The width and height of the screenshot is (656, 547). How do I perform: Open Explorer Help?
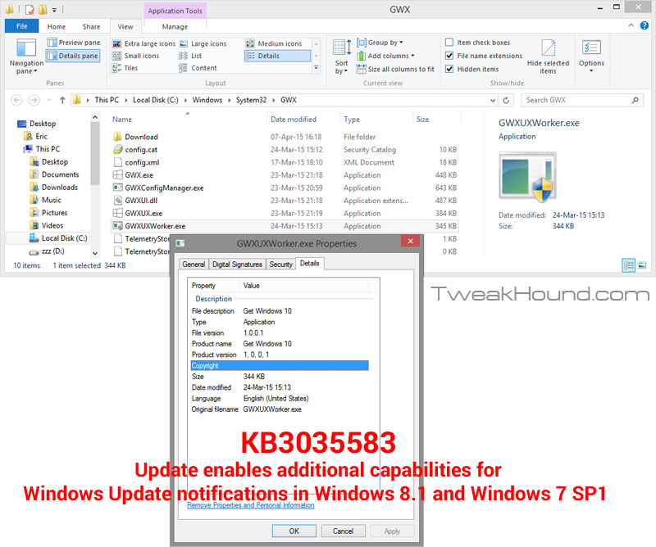pos(645,25)
